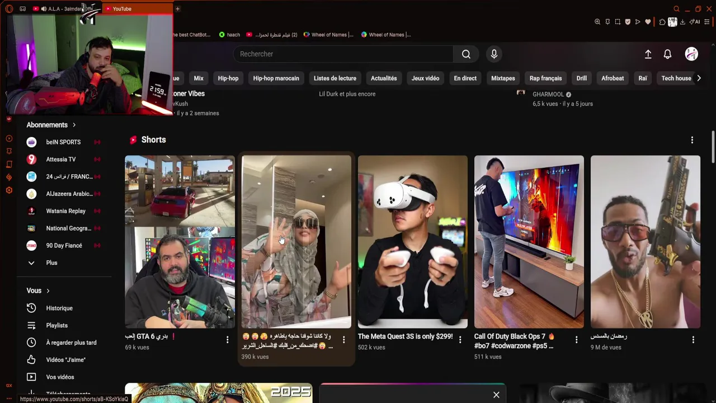Expand subscriptions list with Plus
Screen dimensions: 716x403
pos(64,263)
